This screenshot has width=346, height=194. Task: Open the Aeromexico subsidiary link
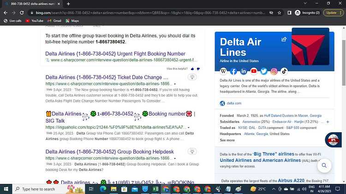(x=251, y=122)
